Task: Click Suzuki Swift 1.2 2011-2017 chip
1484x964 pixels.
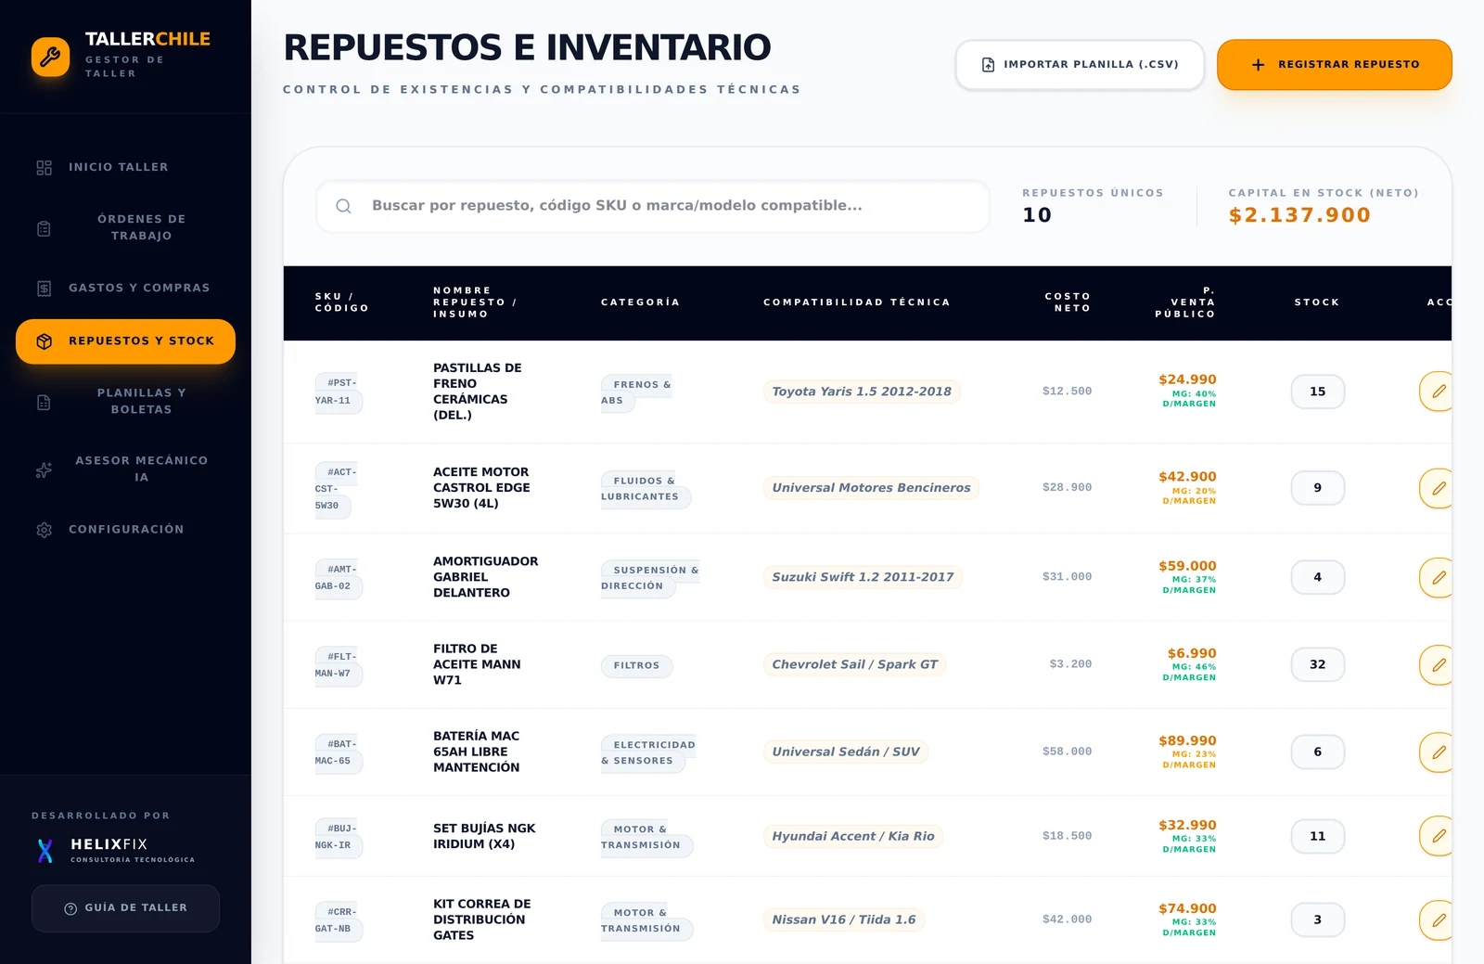Action: (863, 577)
